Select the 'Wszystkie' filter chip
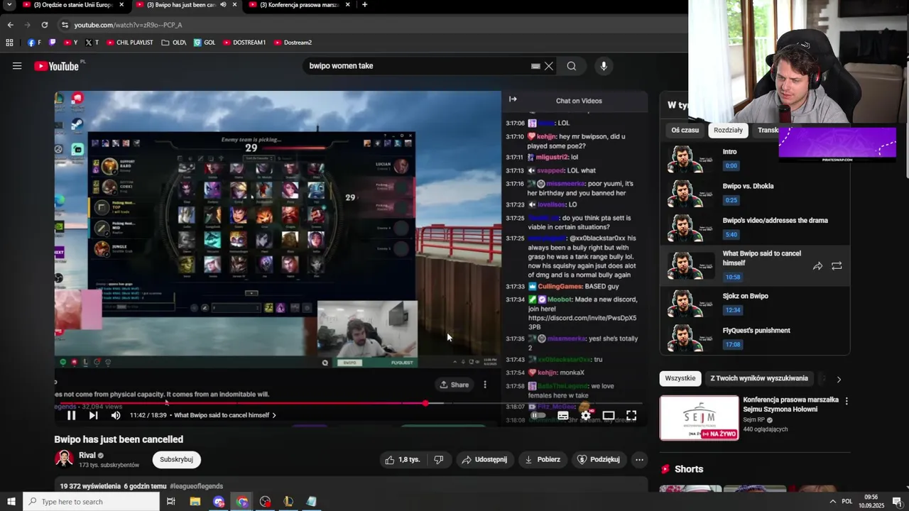This screenshot has width=909, height=511. 680,378
